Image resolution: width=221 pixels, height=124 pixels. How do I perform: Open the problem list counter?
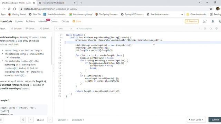click(40, 120)
